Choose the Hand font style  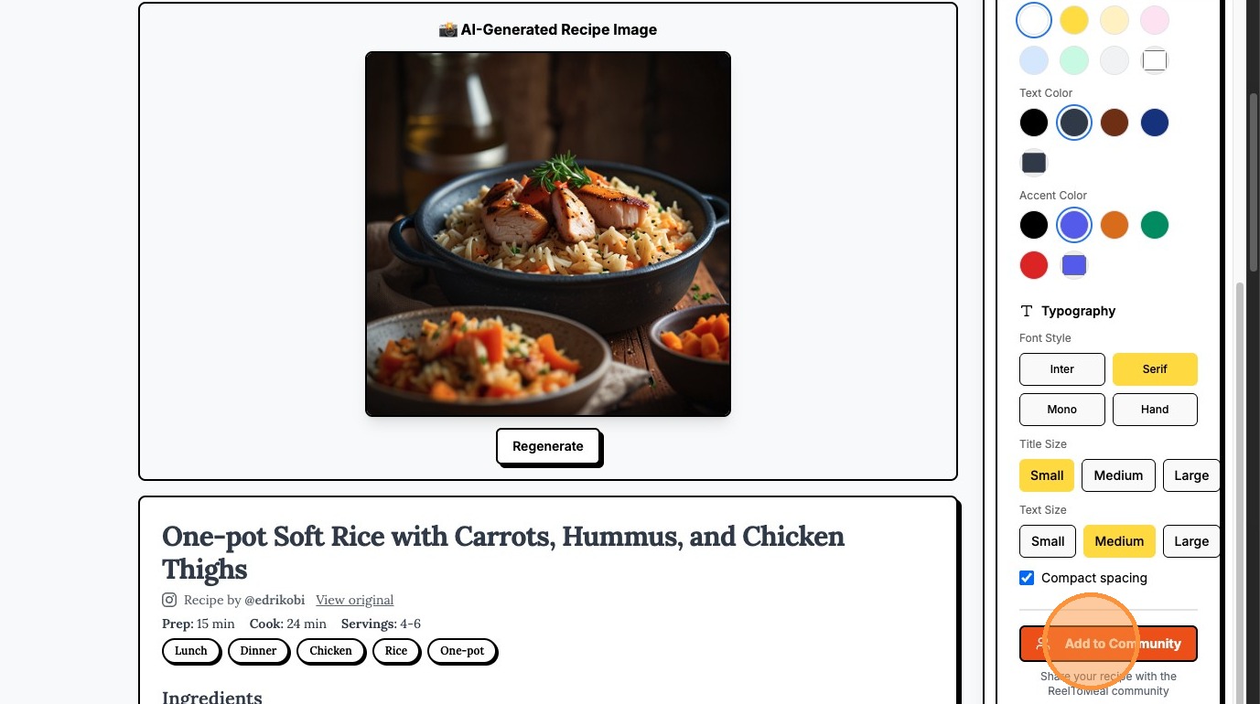pos(1155,410)
